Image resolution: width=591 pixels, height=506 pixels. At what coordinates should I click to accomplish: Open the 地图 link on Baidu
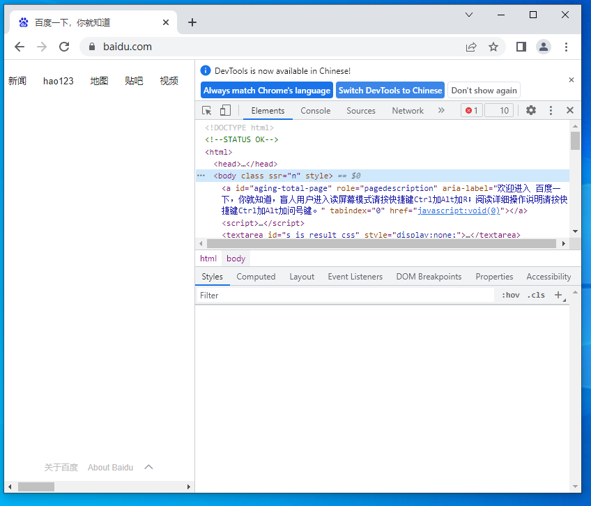click(100, 81)
